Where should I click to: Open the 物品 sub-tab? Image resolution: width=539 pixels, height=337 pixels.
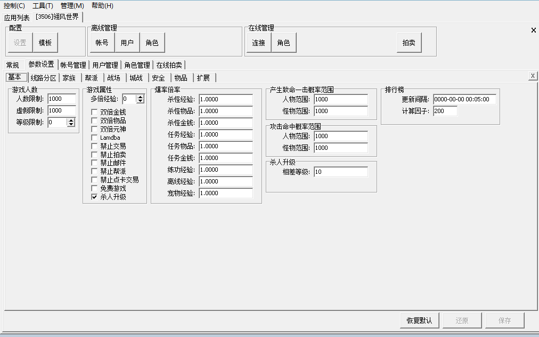(181, 78)
